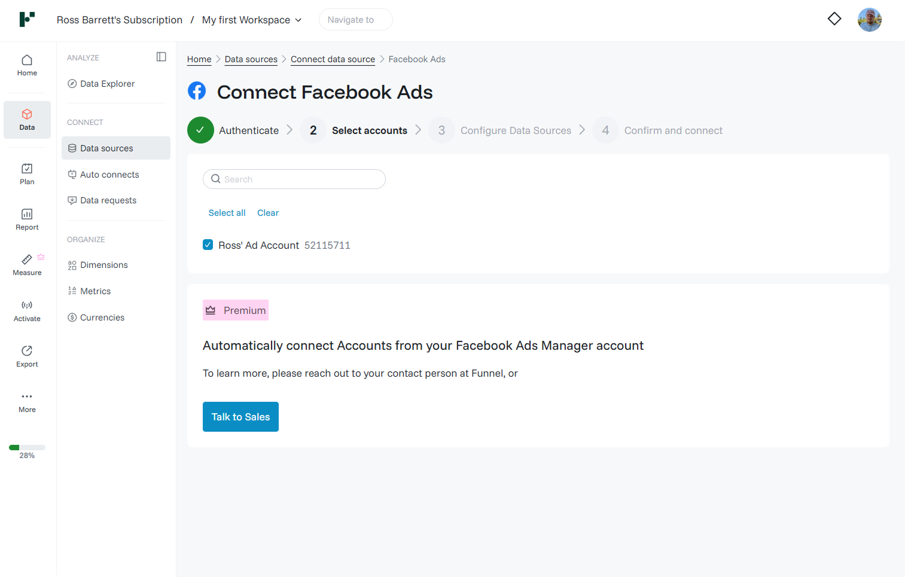Click the Clear link

(x=268, y=213)
